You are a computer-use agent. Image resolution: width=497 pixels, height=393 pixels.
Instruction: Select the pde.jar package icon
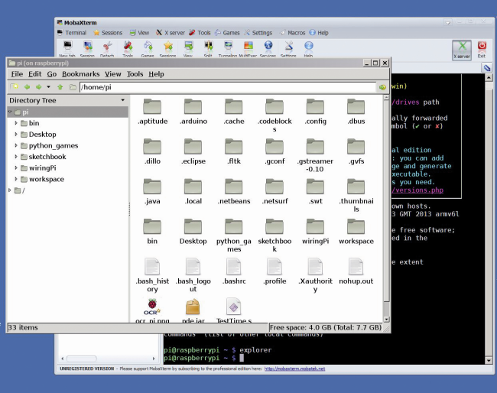(193, 307)
